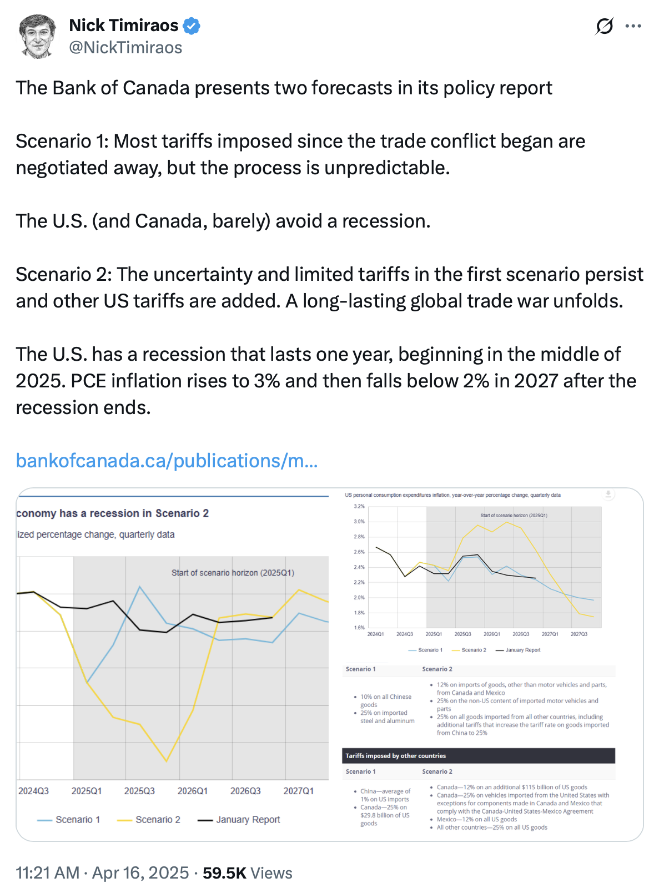654x888 pixels.
Task: Open Nick Timiraos's profile avatar
Action: click(x=38, y=37)
